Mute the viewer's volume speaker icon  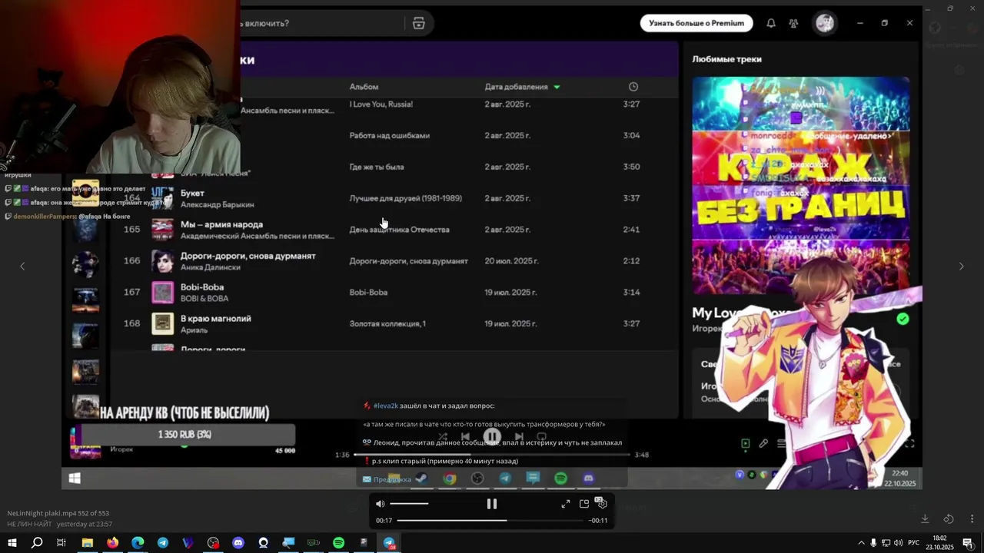point(380,504)
